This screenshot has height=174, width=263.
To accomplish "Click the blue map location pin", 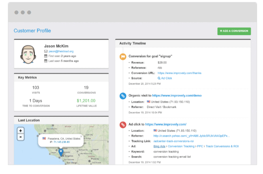I will (x=60, y=152).
